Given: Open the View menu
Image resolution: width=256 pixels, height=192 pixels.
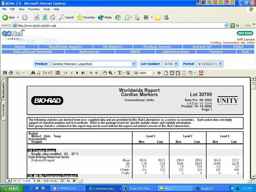Looking at the screenshot, I should 21,9.
